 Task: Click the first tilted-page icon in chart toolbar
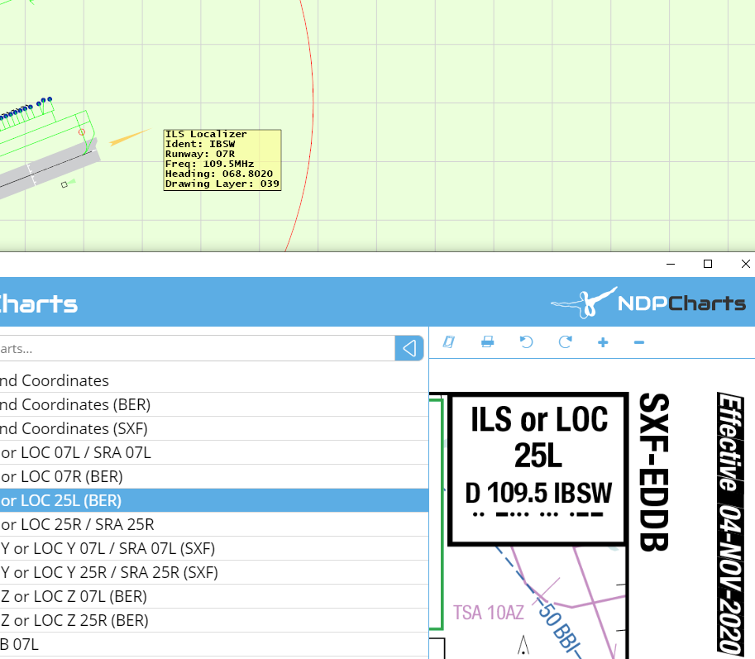click(449, 342)
